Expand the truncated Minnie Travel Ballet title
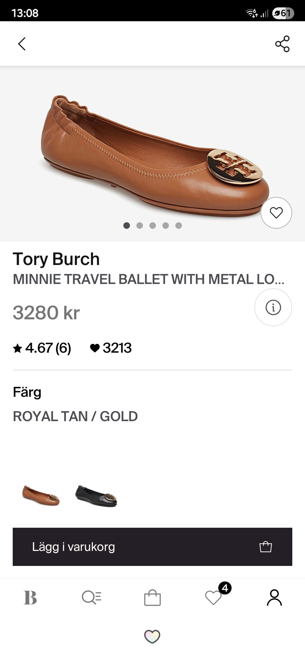The image size is (305, 655). point(148,279)
